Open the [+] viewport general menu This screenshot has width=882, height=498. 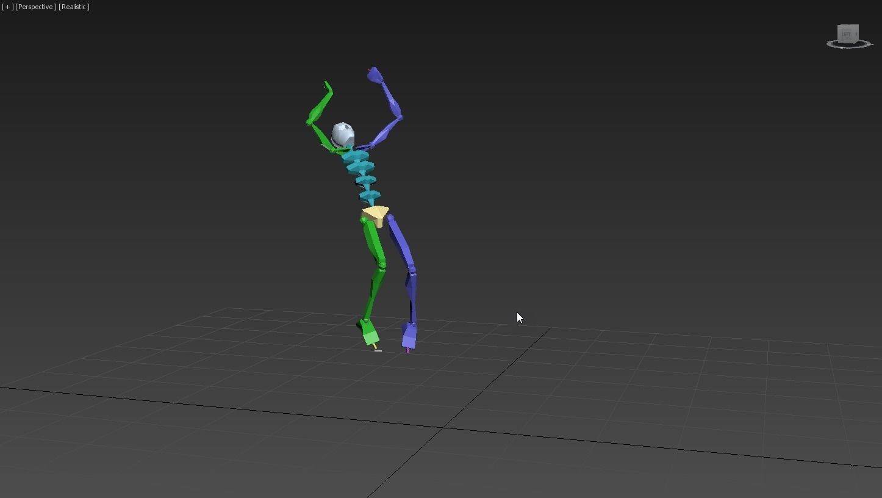click(x=7, y=7)
